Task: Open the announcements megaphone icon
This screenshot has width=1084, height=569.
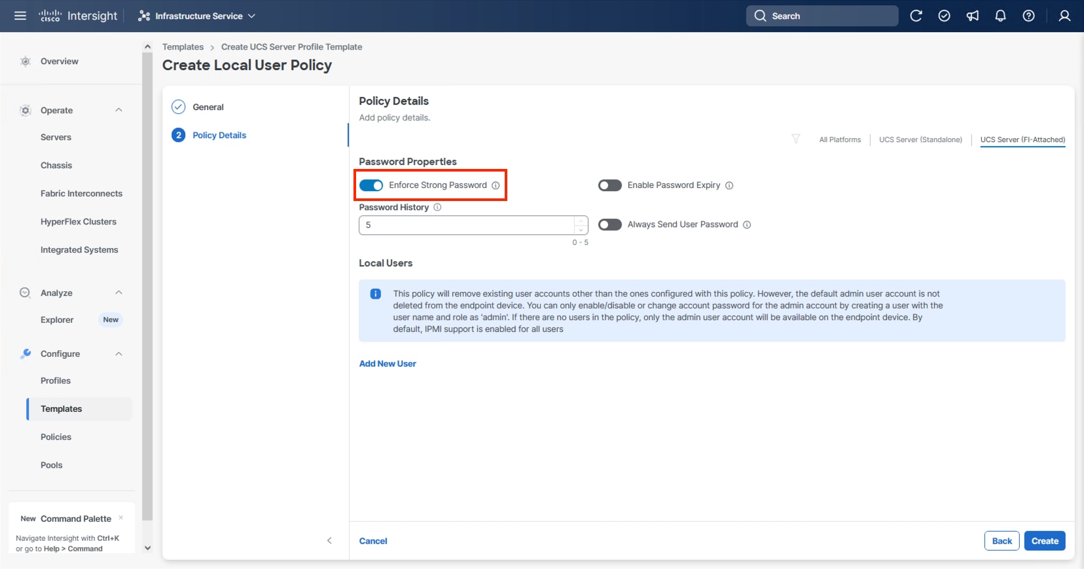Action: [973, 16]
